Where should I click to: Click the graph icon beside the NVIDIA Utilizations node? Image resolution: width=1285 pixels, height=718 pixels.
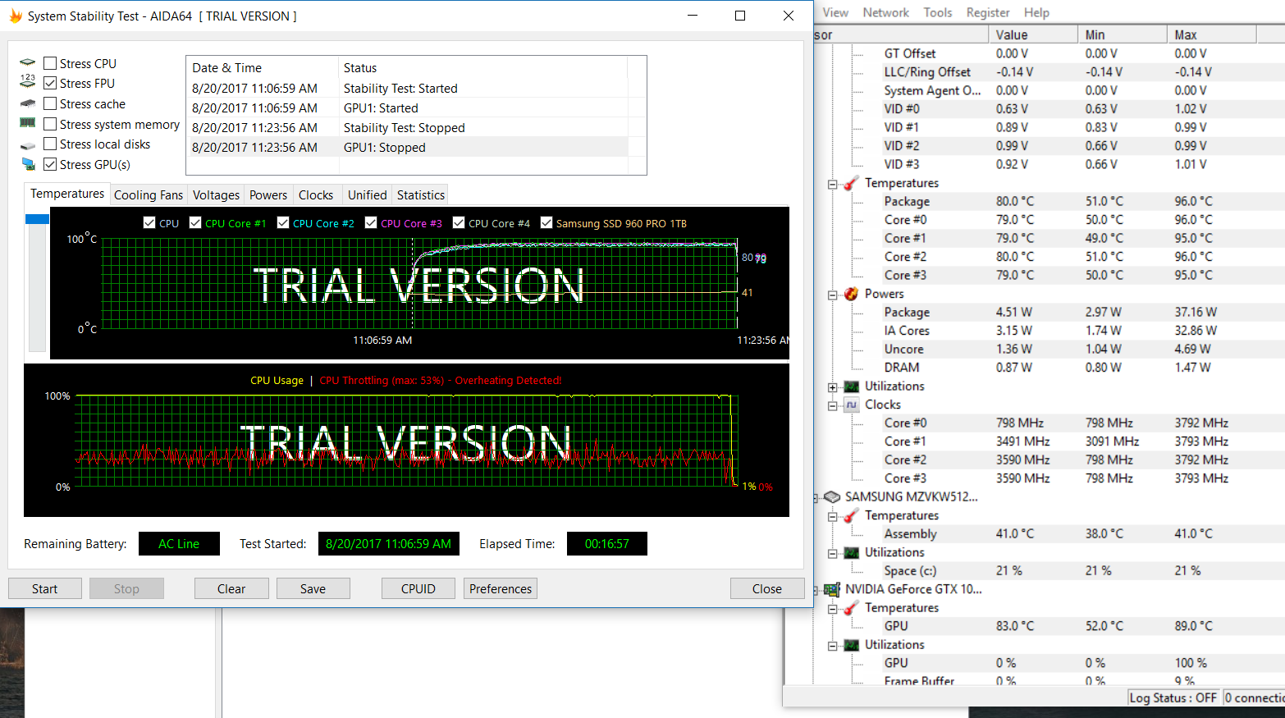(852, 645)
